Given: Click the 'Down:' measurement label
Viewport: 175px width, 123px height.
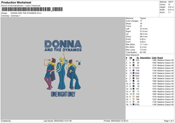Looking at the screenshot, I should (x=128, y=37).
